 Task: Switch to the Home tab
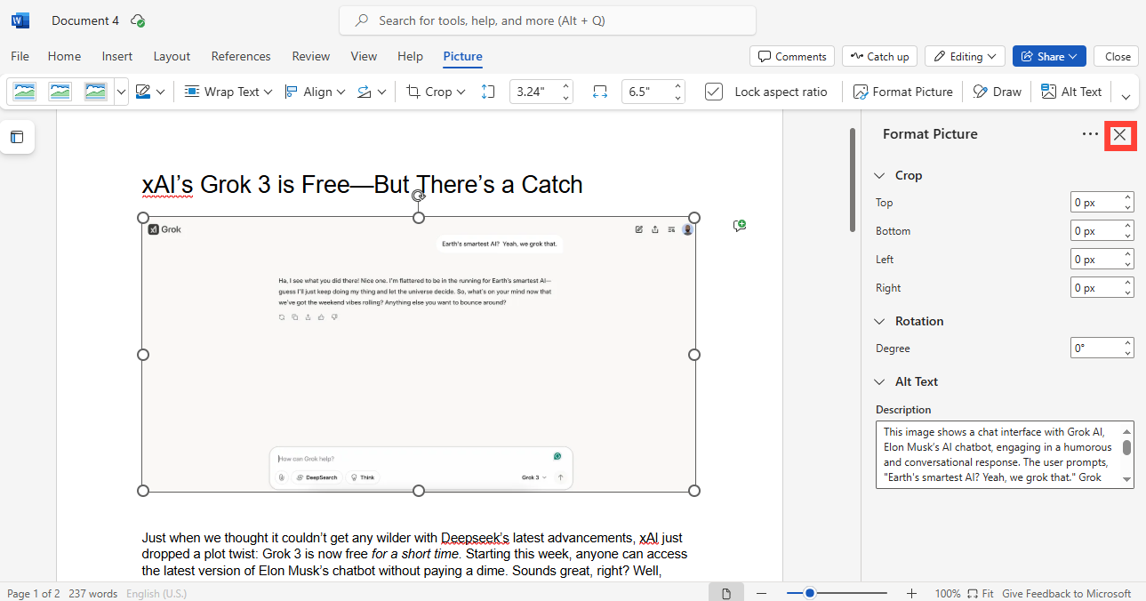(x=64, y=56)
